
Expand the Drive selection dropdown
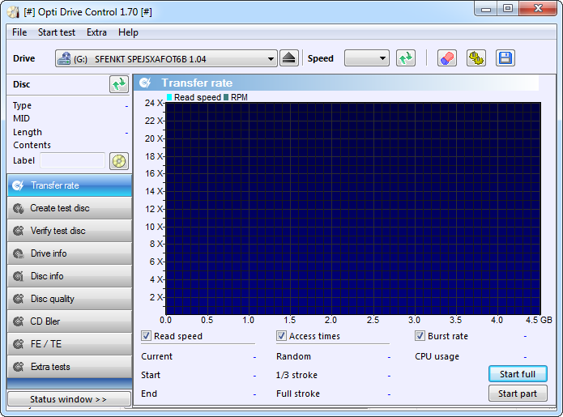(271, 58)
